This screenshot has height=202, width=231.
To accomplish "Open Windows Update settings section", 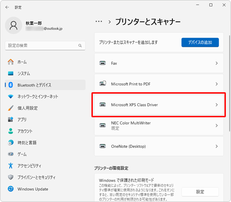I will point(45,189).
